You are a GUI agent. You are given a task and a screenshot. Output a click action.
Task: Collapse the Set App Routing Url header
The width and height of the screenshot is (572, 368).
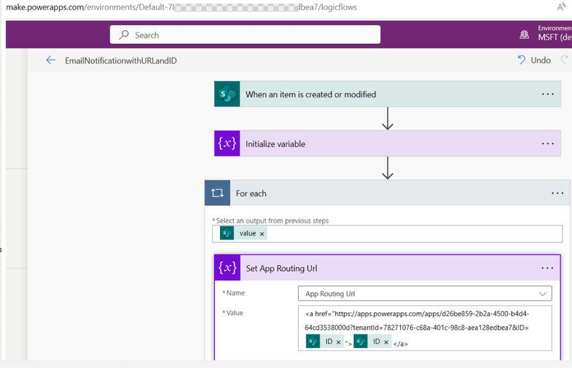[x=388, y=268]
